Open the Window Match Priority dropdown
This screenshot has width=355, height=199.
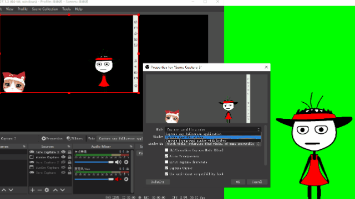(213, 144)
